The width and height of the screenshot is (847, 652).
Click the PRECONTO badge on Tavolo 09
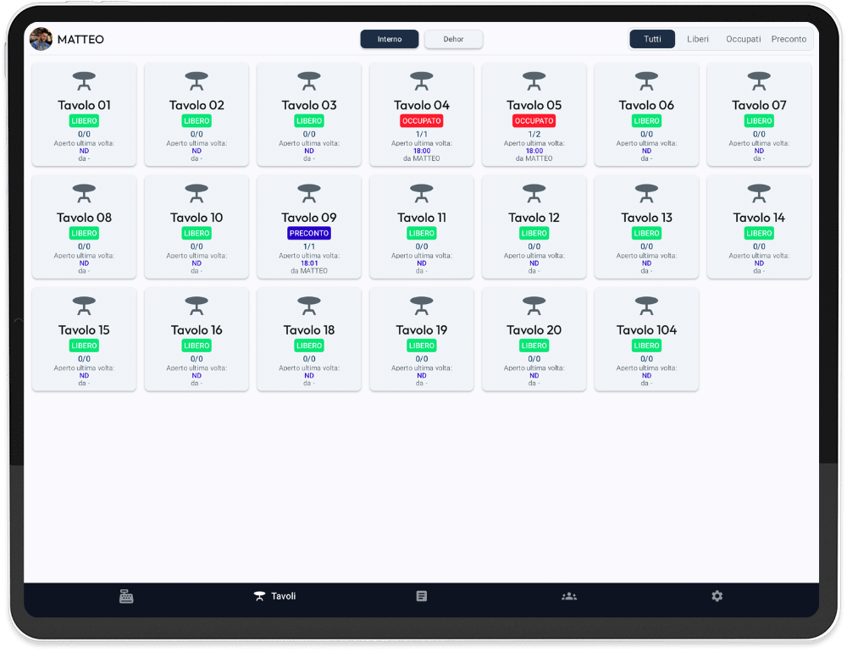pos(309,234)
